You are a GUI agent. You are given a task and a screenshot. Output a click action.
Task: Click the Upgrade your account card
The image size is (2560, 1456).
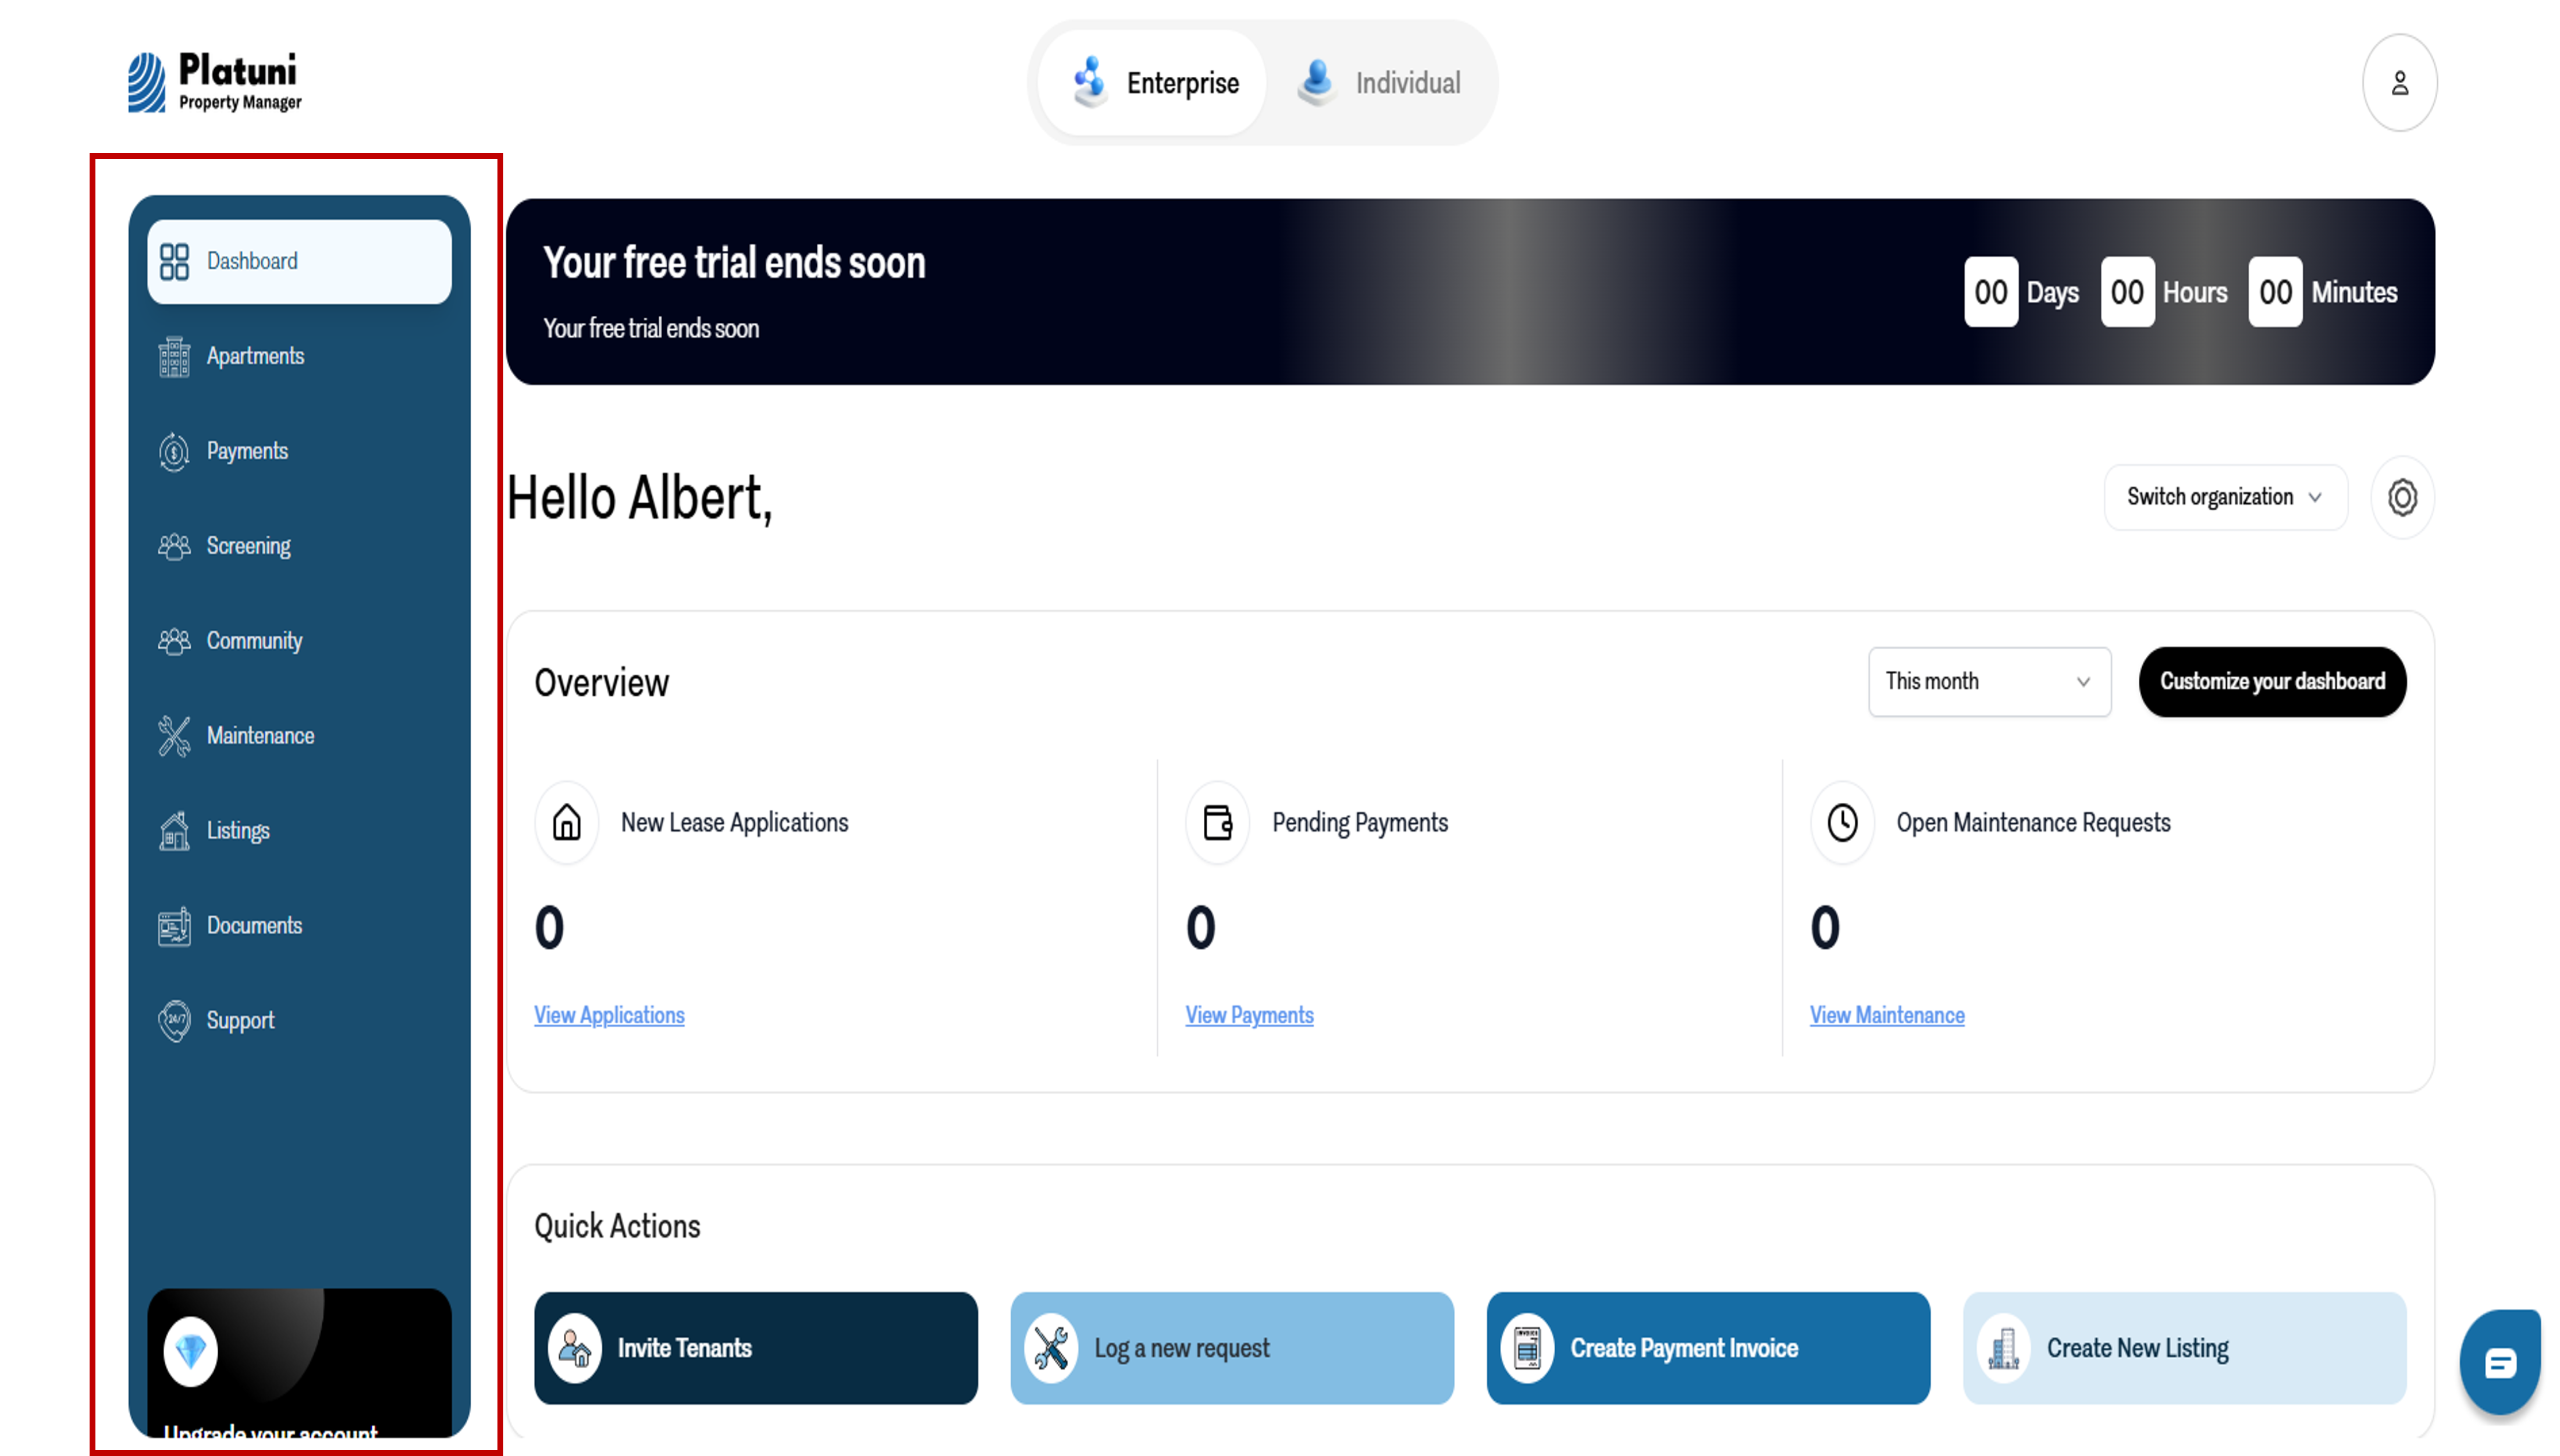[299, 1364]
